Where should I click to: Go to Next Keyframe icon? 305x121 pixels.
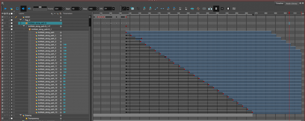pyautogui.click(x=174, y=9)
